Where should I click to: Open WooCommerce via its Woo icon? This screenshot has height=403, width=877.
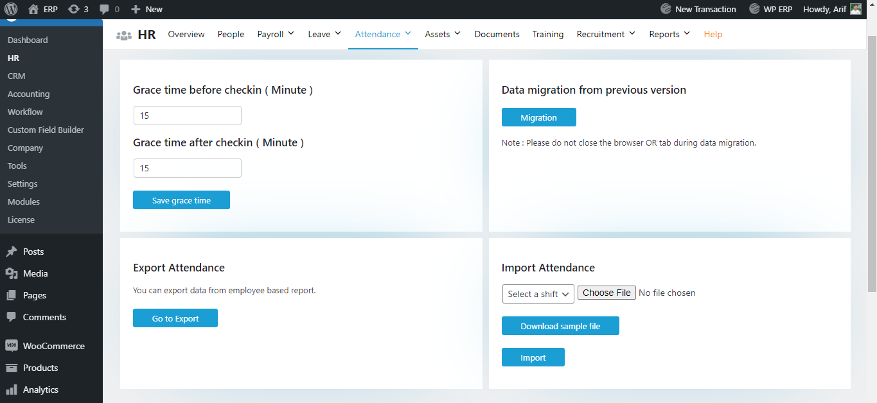click(x=11, y=346)
